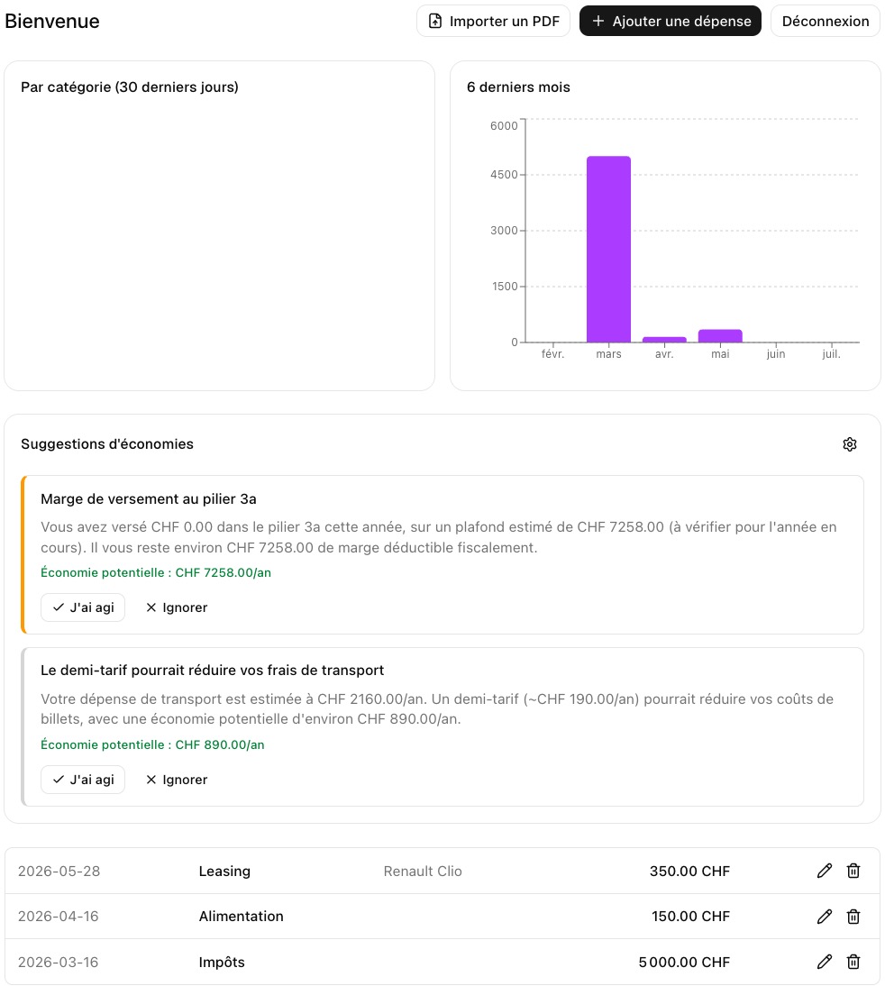The height and width of the screenshot is (986, 885).
Task: Edit the Alimentation expense row
Action: tap(824, 917)
